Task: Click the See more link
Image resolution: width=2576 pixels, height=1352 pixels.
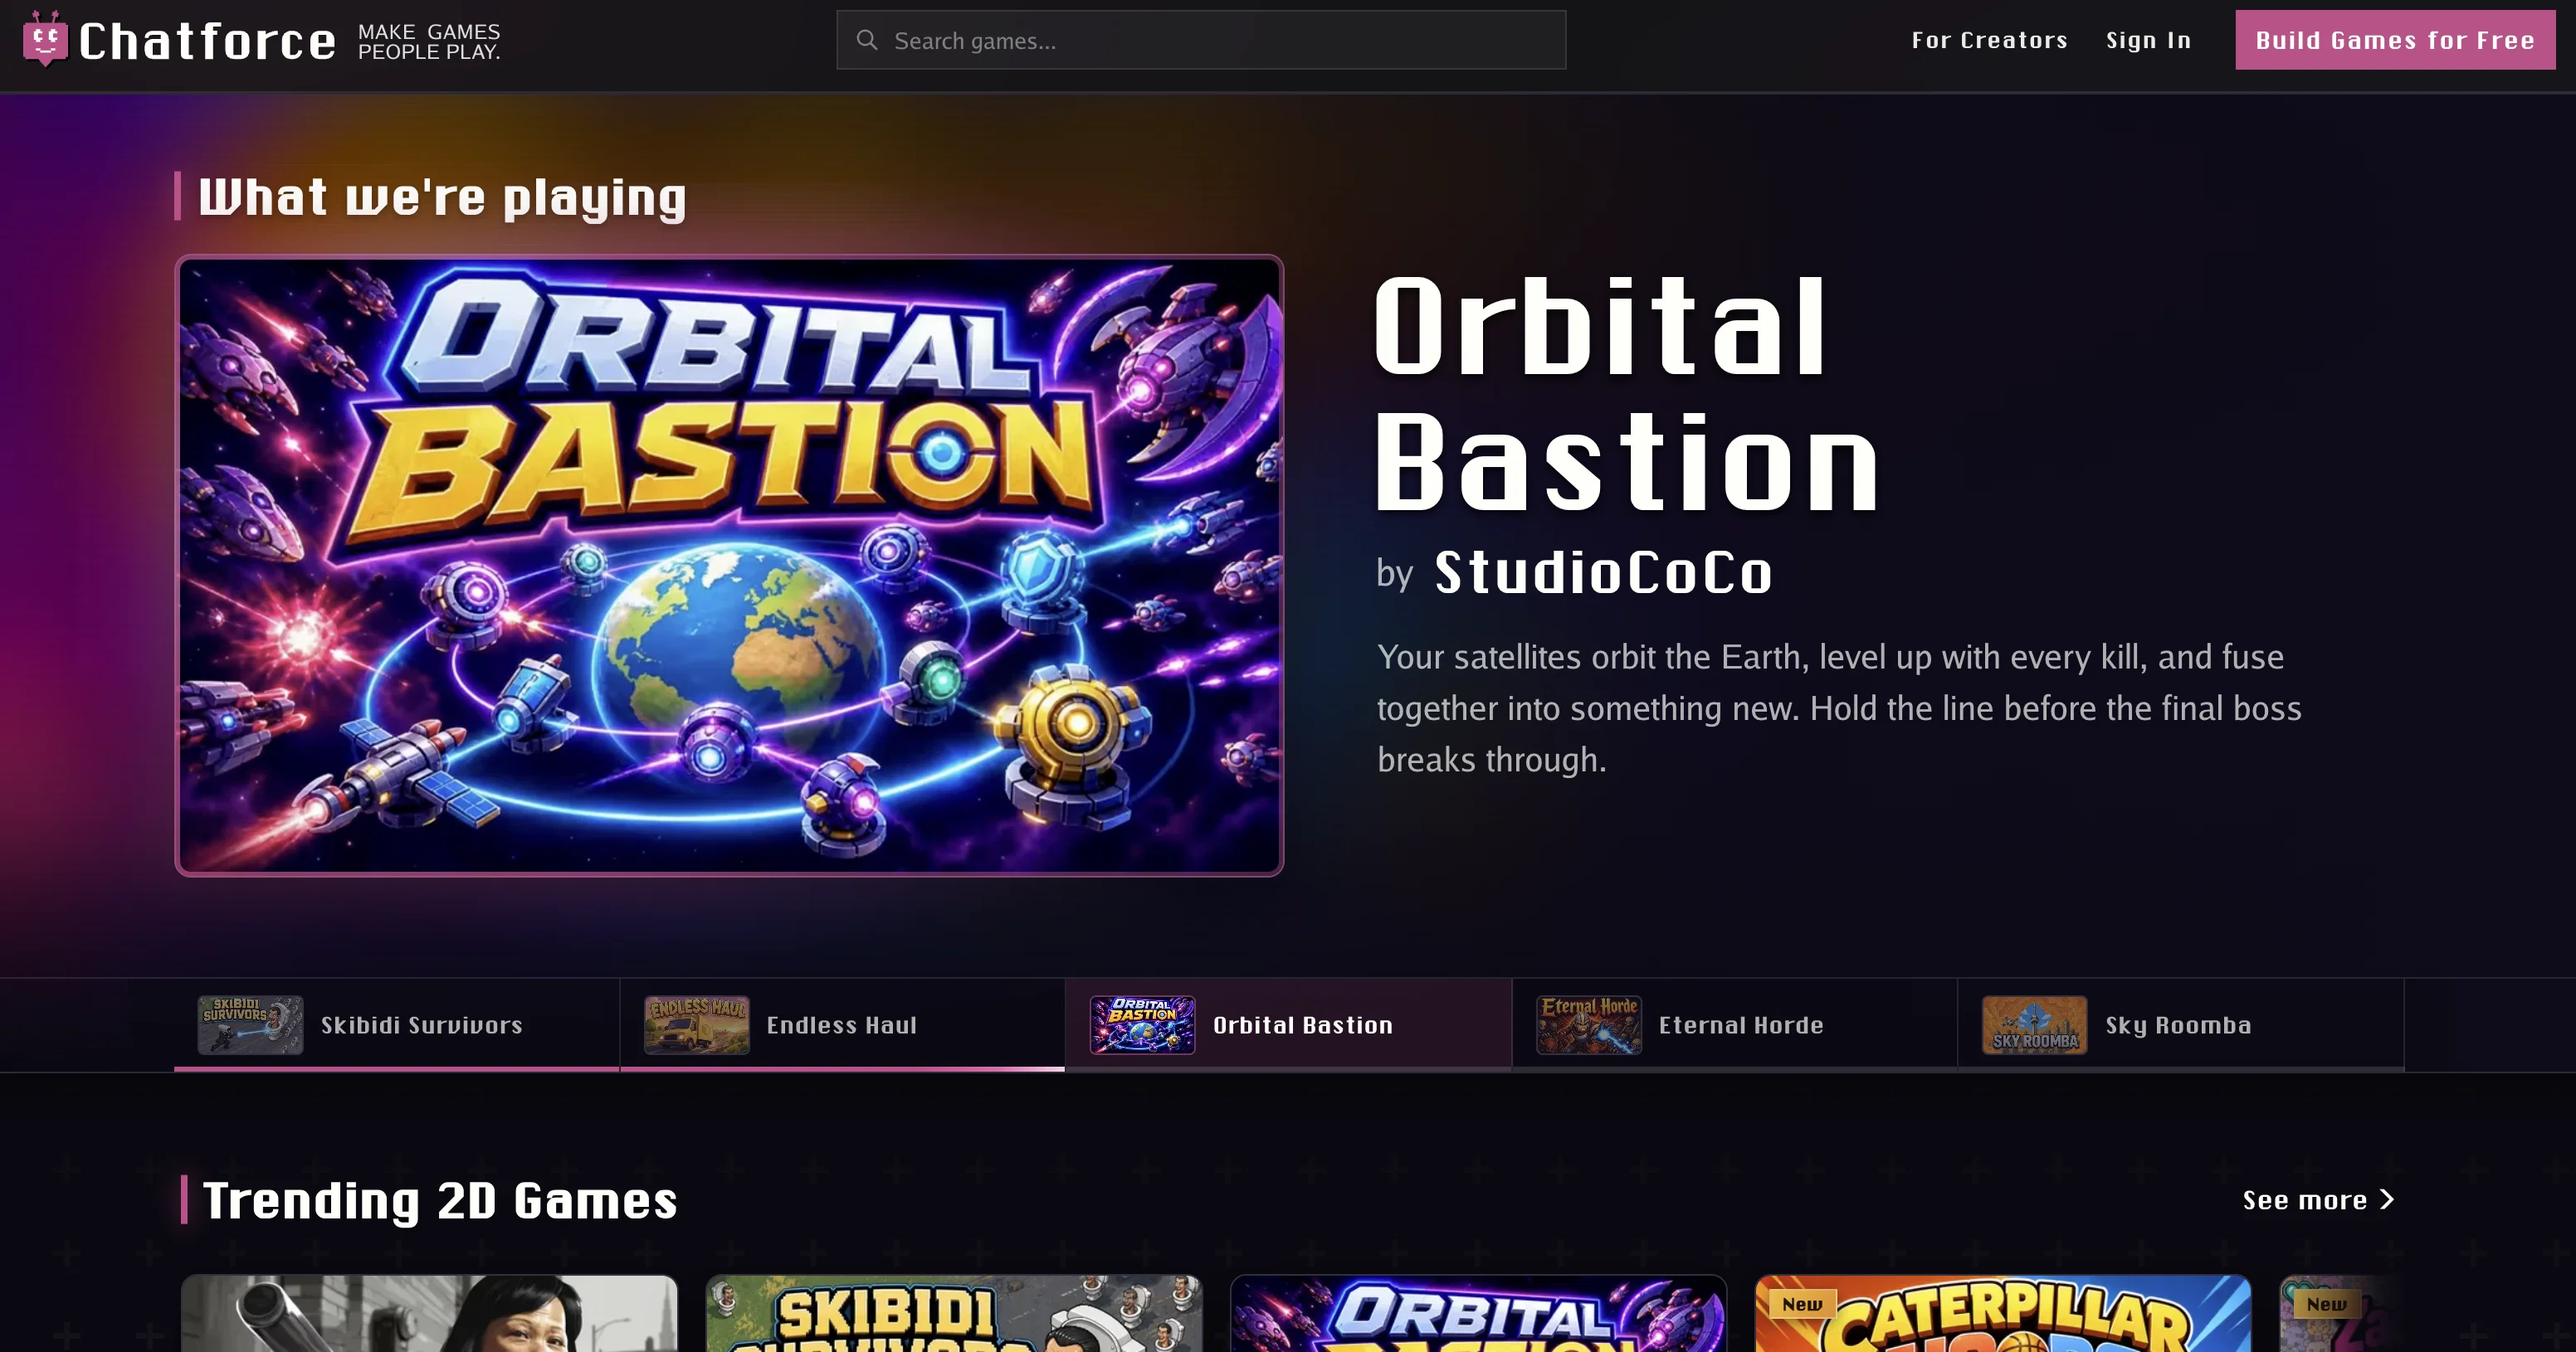Action: point(2318,1199)
